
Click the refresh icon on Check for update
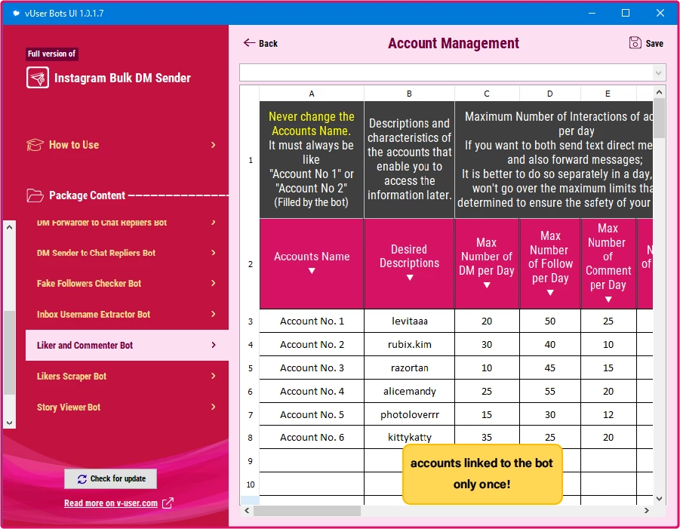[x=82, y=478]
